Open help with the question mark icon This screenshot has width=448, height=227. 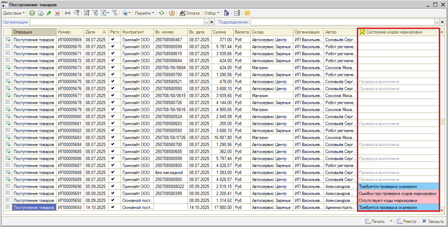(x=172, y=13)
